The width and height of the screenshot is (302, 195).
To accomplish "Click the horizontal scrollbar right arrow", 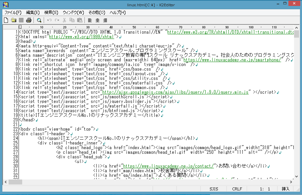I will pyautogui.click(x=292, y=182).
